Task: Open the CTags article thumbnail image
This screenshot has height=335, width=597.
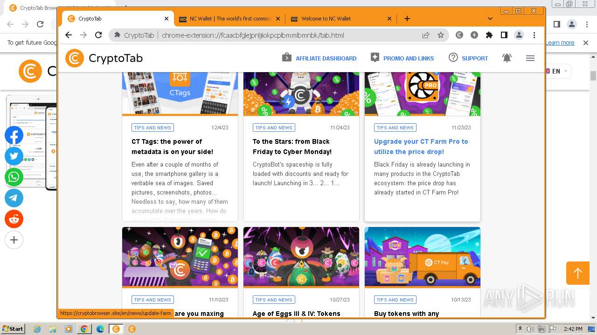Action: point(180,94)
